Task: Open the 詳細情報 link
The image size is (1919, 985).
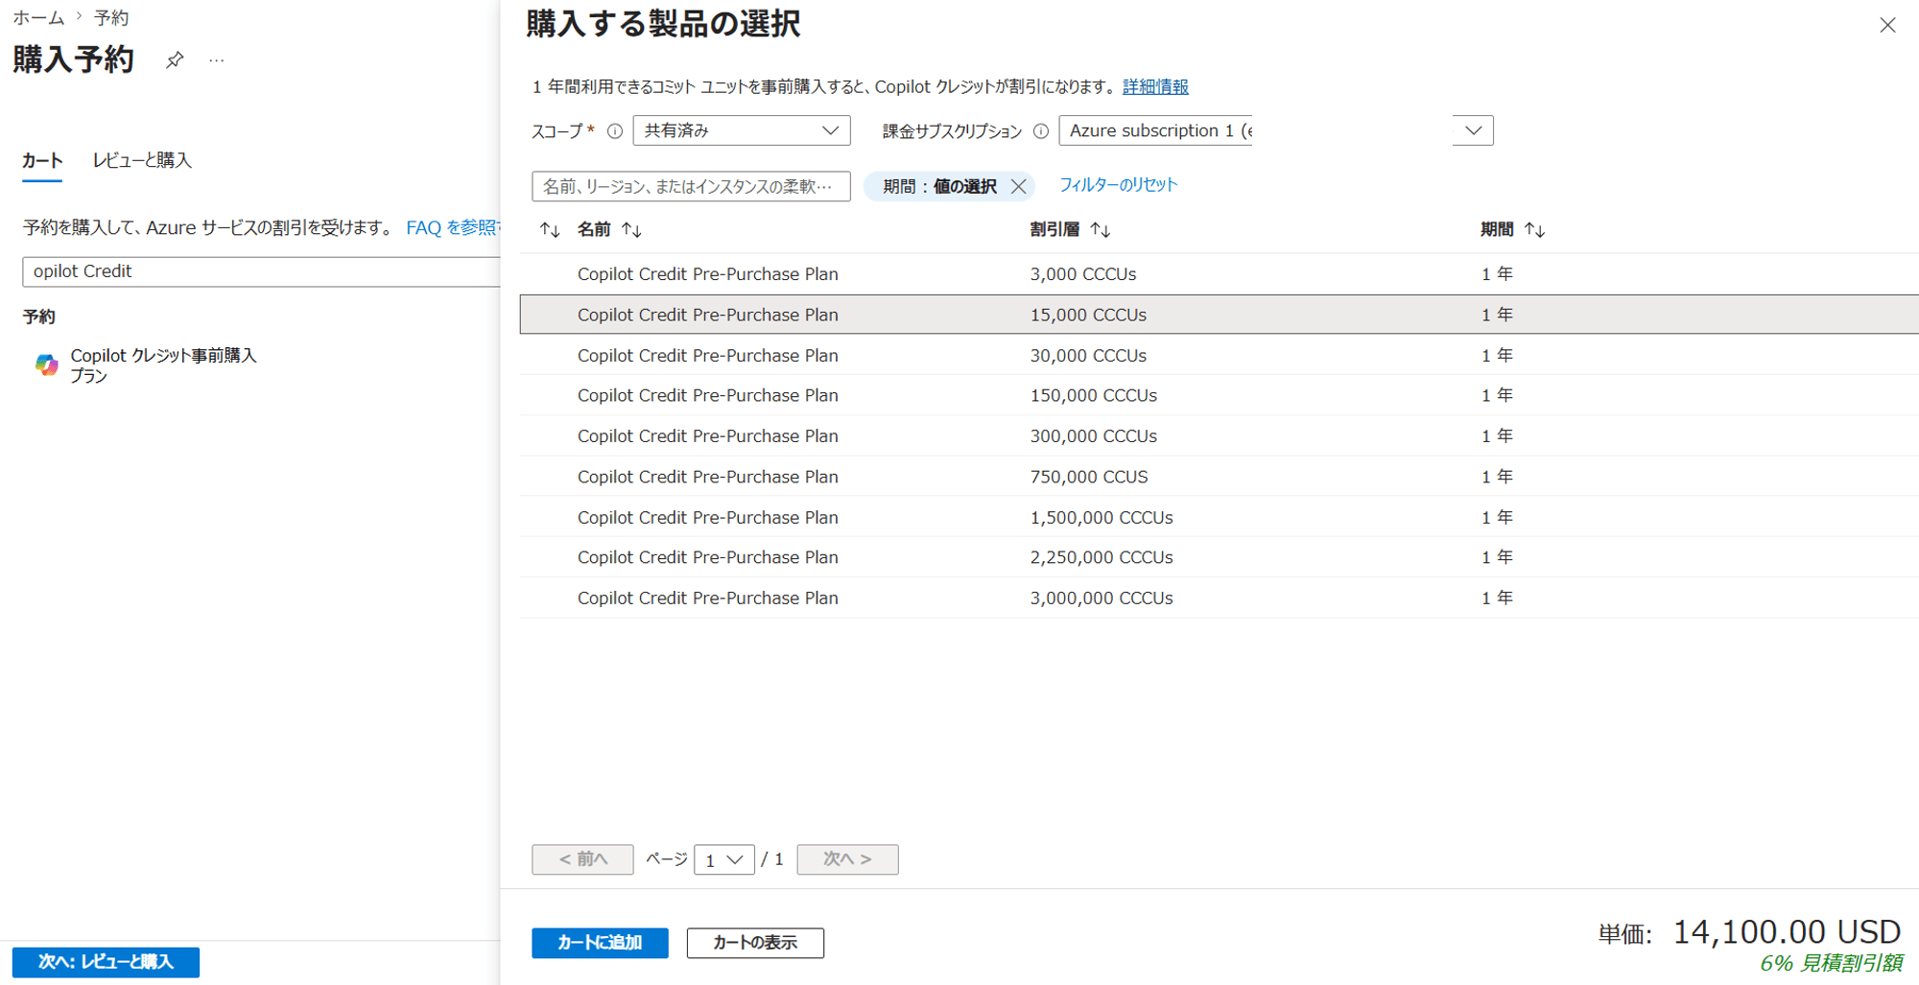Action: click(x=1155, y=86)
